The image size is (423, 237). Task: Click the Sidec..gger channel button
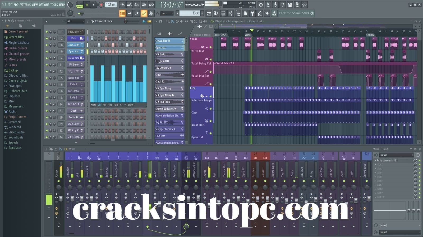[x=75, y=32]
